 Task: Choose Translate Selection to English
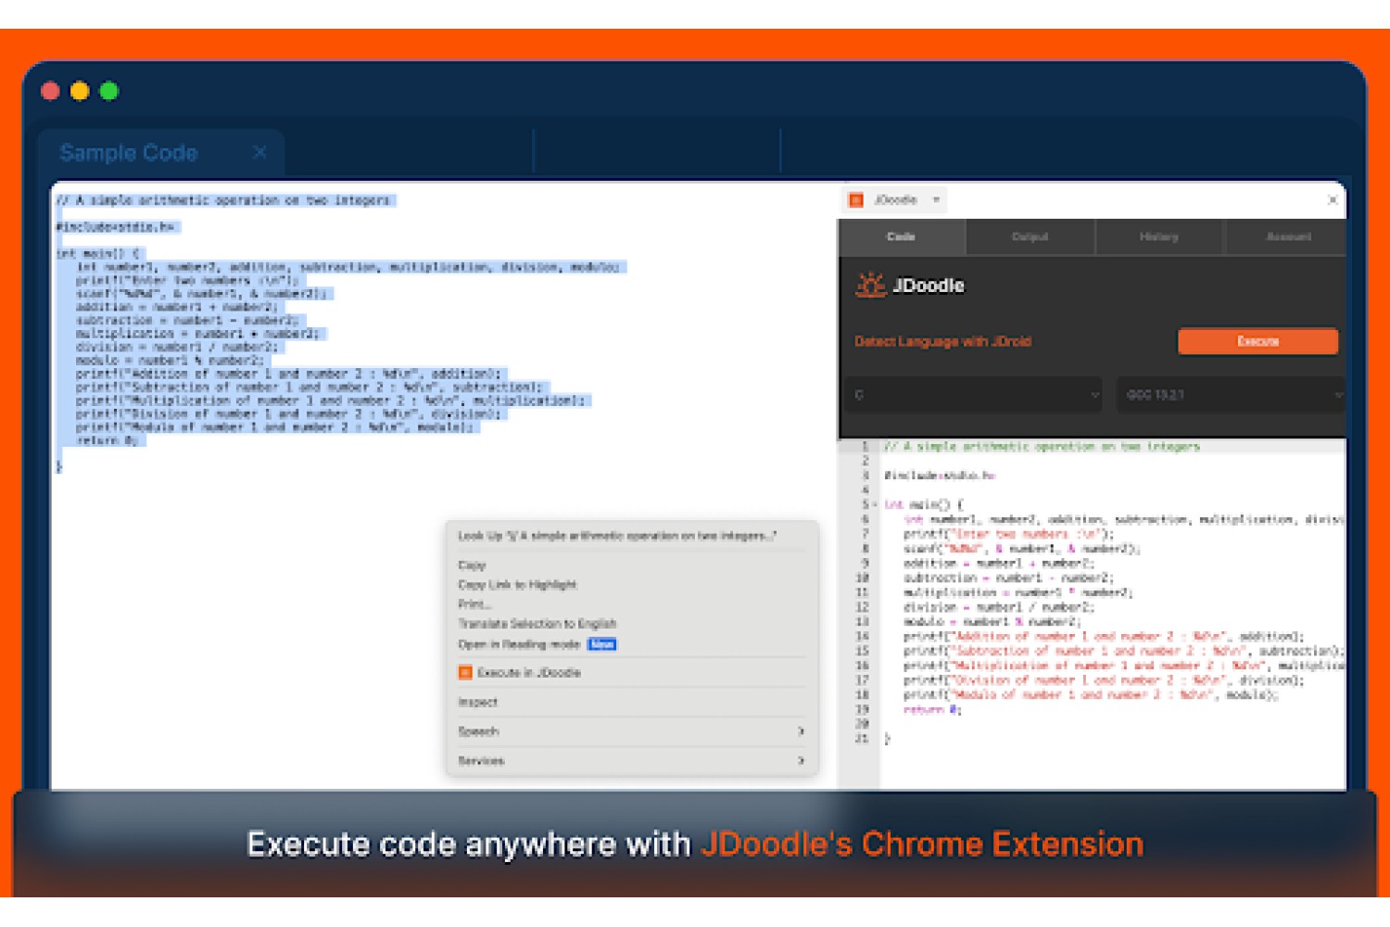click(x=630, y=624)
